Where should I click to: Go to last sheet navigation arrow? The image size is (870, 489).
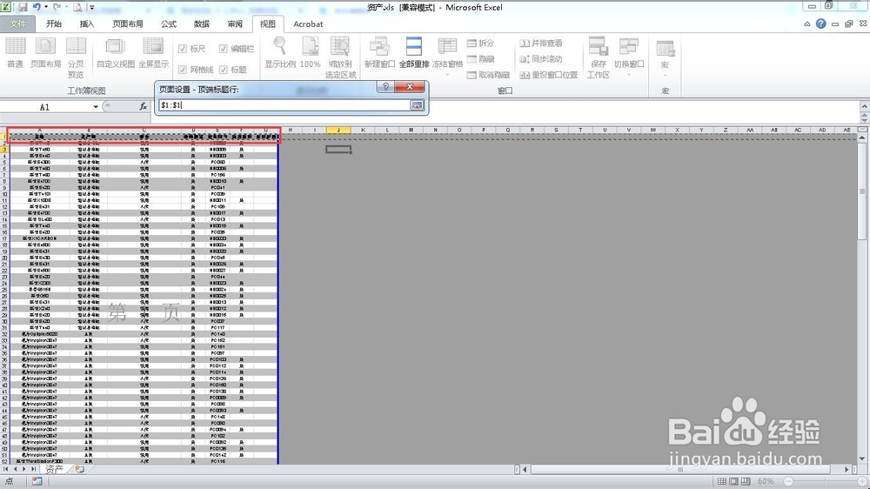coord(33,470)
